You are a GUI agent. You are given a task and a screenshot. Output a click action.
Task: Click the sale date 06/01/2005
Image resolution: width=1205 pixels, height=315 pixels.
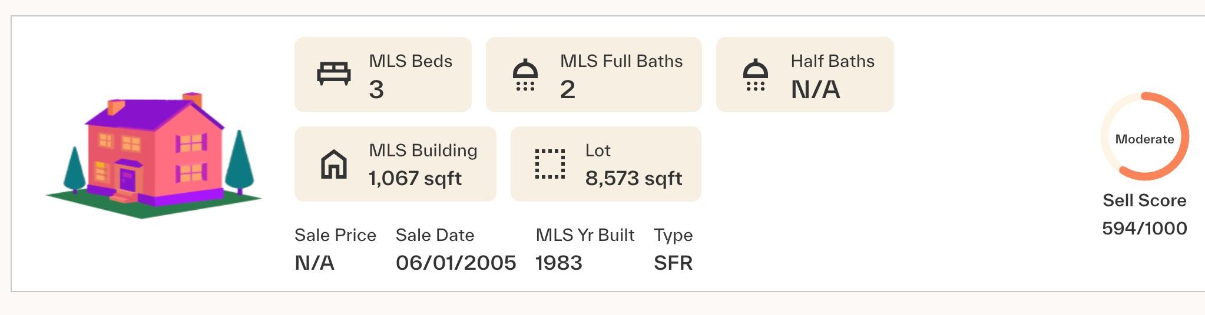[456, 263]
